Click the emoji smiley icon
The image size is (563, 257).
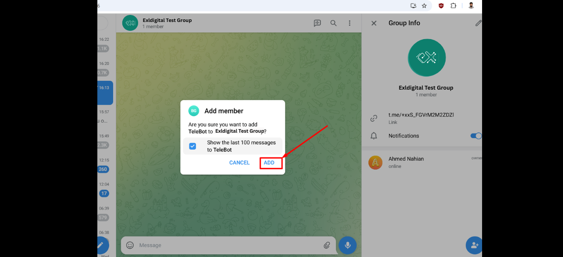click(130, 245)
